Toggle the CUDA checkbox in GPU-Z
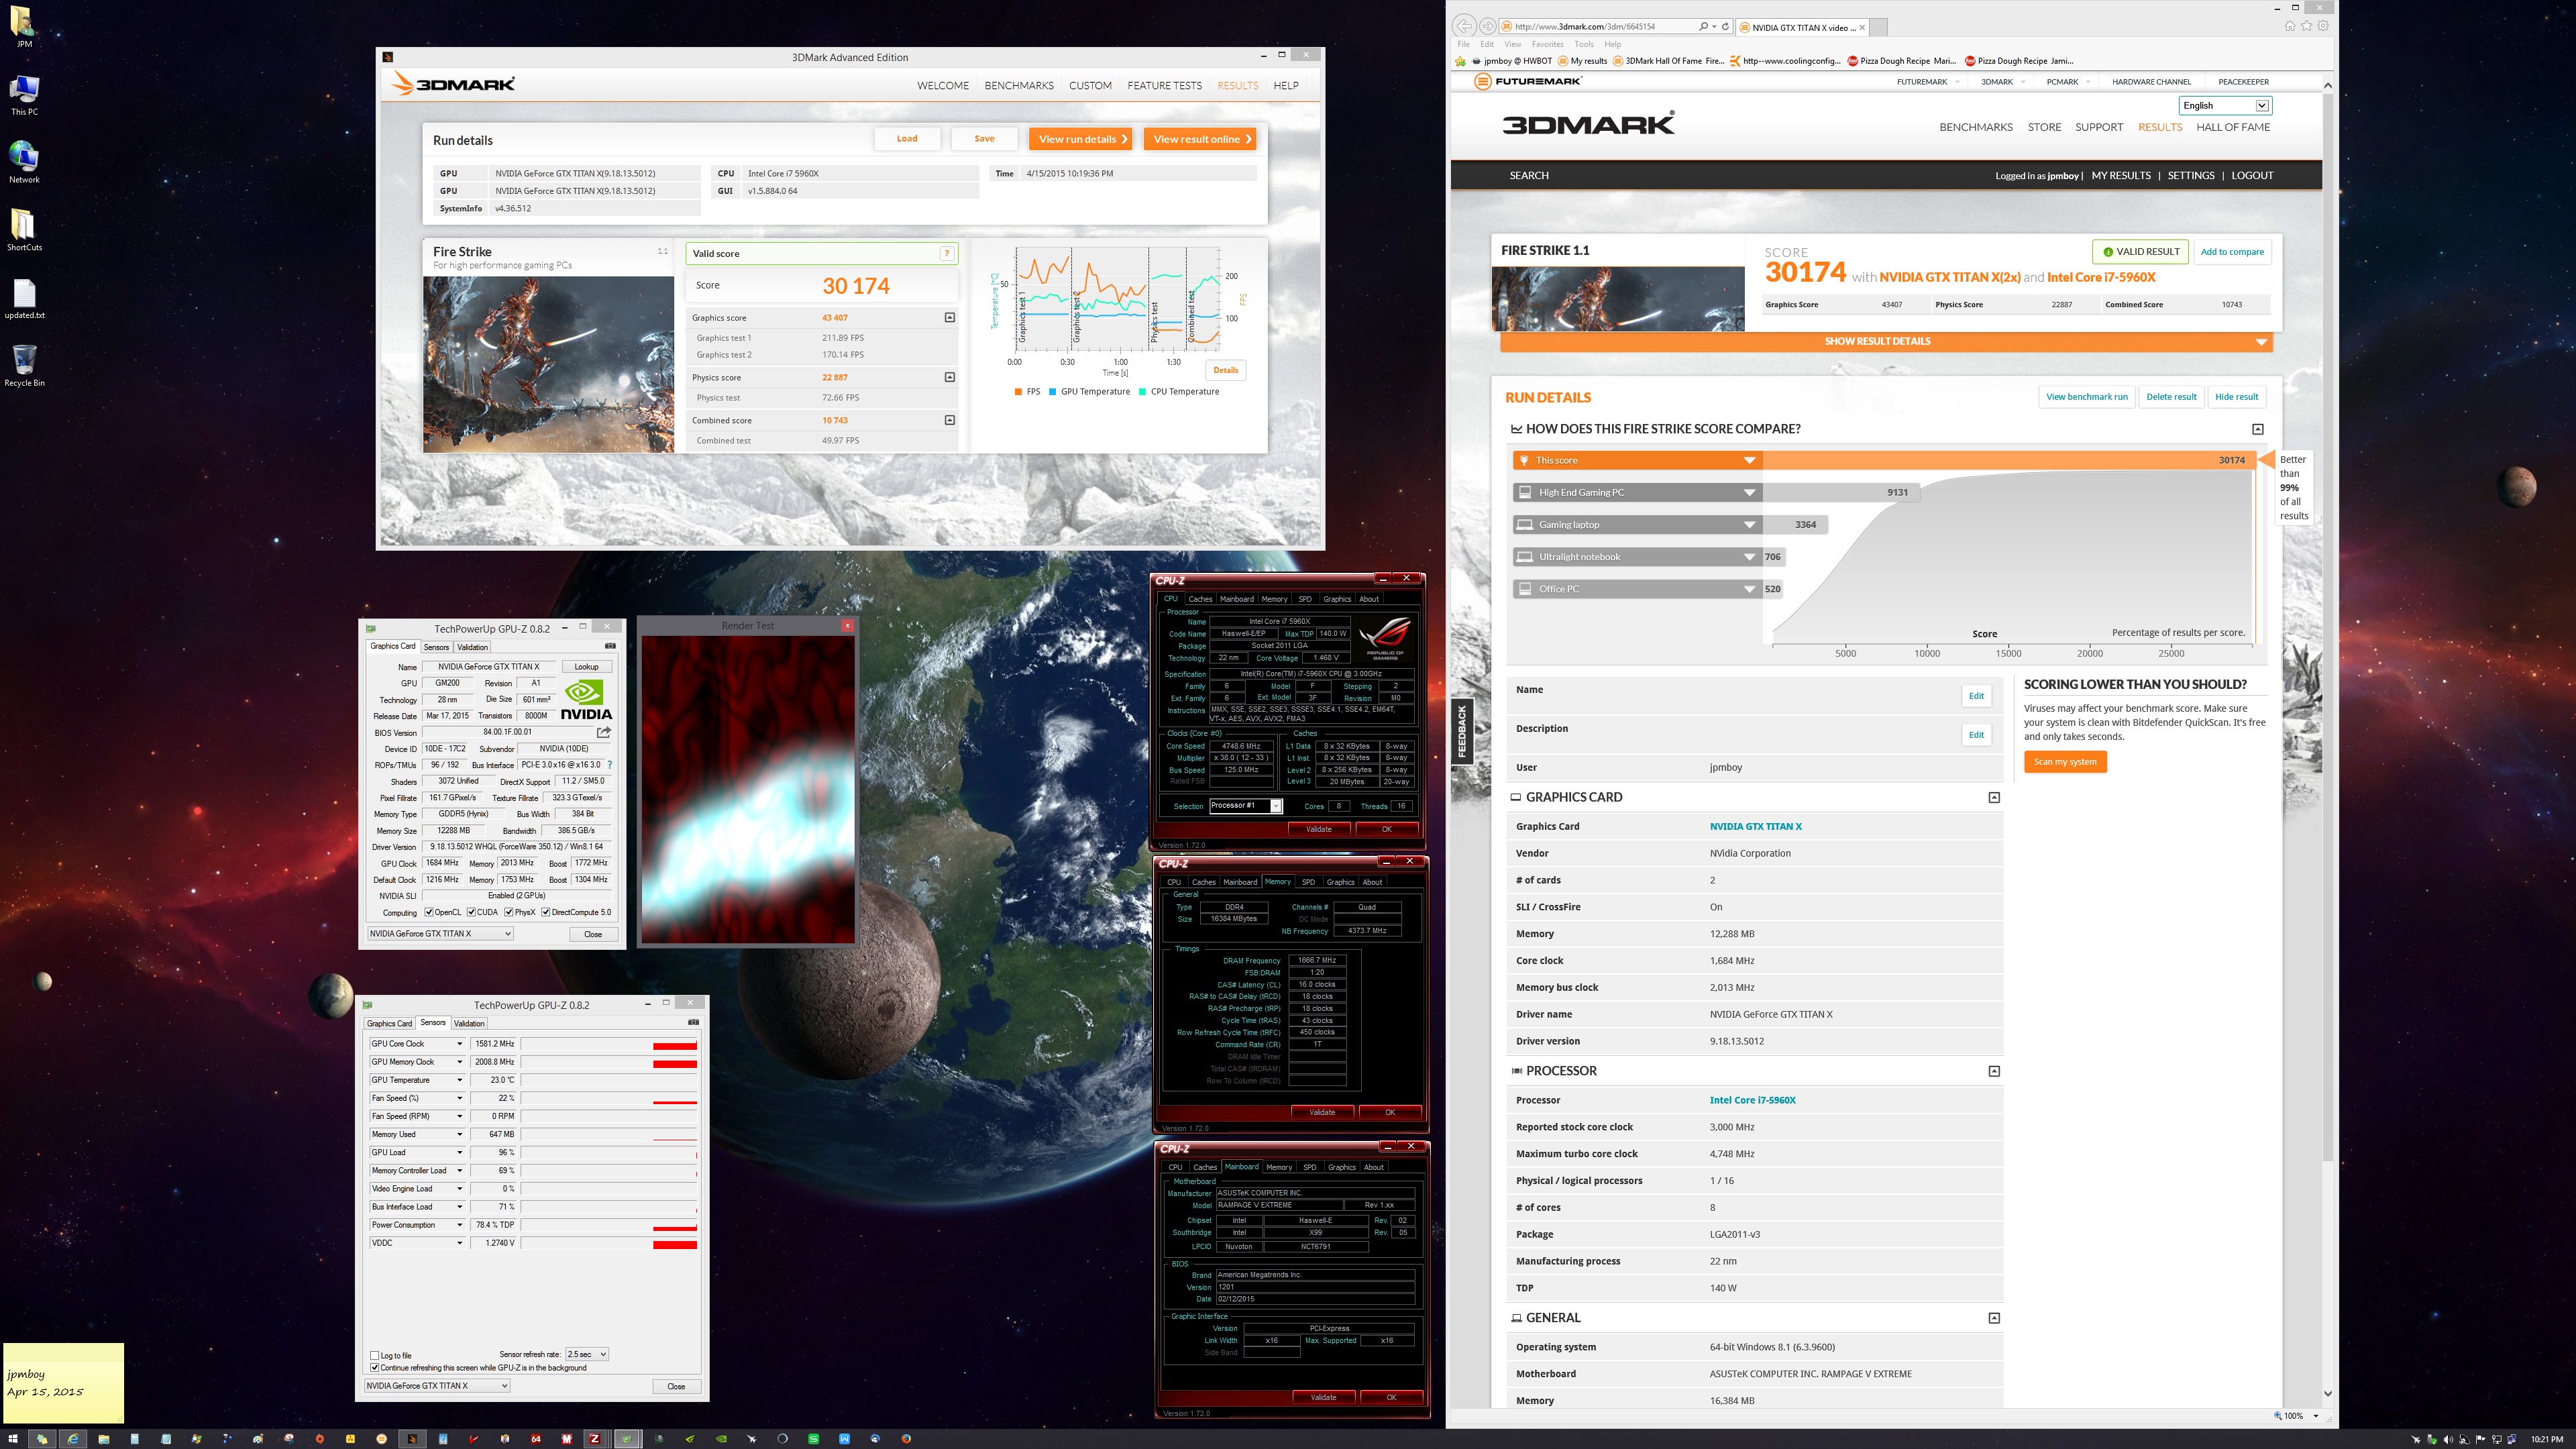 [470, 912]
